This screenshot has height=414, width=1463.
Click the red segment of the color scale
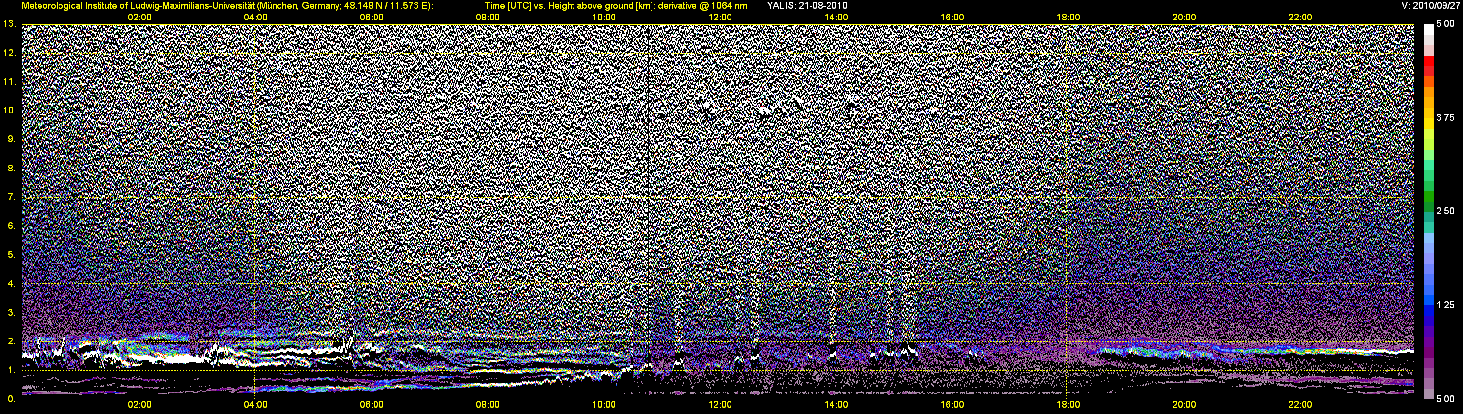coord(1429,61)
